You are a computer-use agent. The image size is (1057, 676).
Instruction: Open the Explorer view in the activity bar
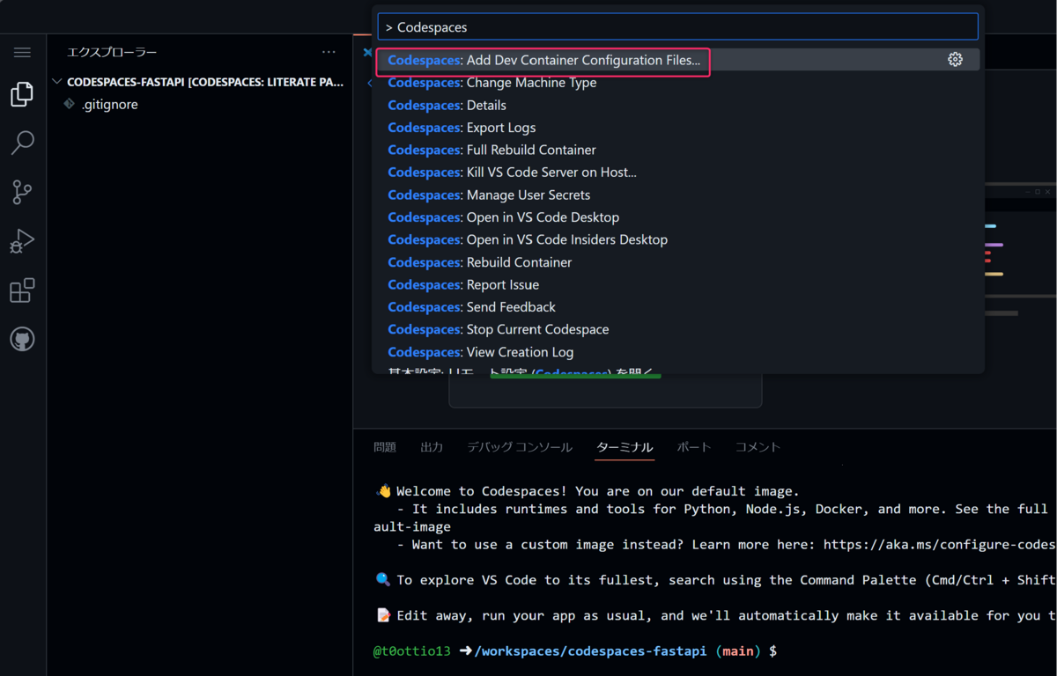click(22, 94)
